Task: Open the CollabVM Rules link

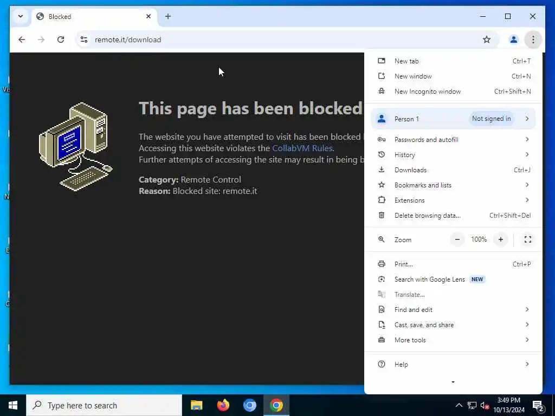Action: (302, 148)
